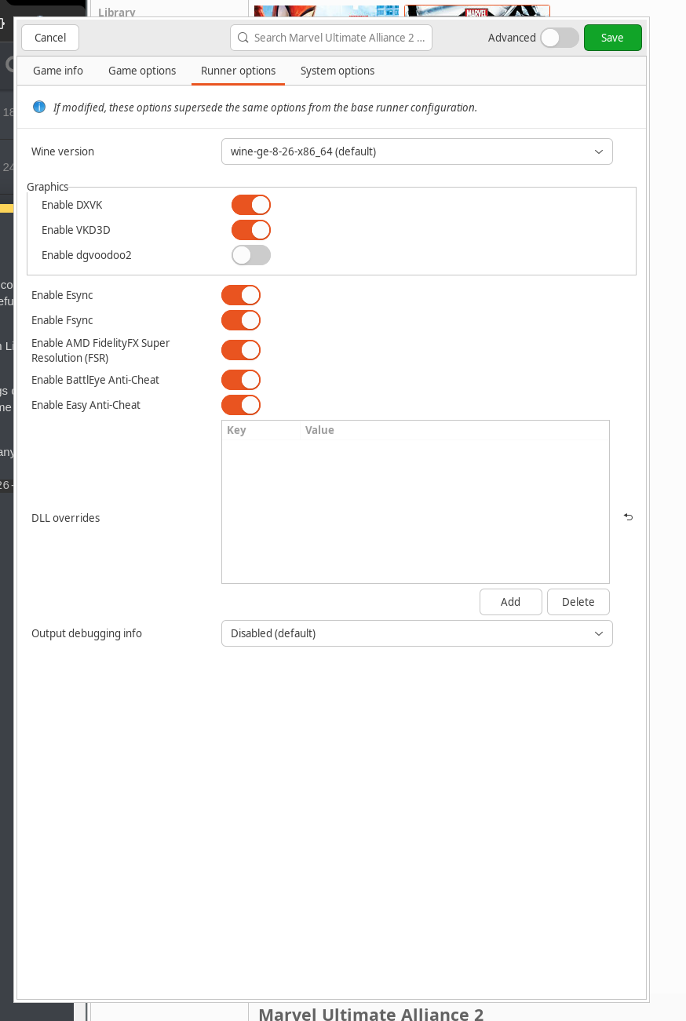The height and width of the screenshot is (1021, 686).
Task: Open the Wine version dropdown
Action: (x=417, y=151)
